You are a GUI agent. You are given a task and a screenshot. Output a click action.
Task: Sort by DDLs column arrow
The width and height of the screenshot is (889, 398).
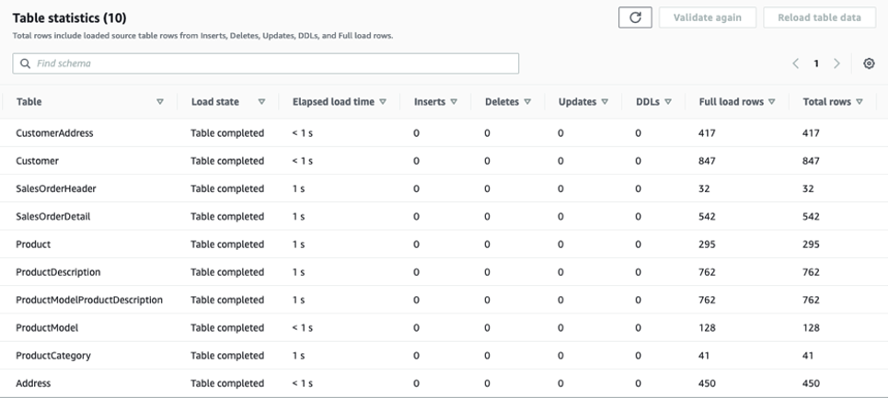(668, 102)
